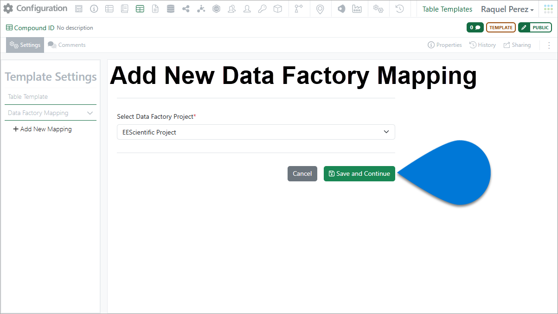
Task: Collapse the Data Factory Mapping section
Action: (90, 113)
